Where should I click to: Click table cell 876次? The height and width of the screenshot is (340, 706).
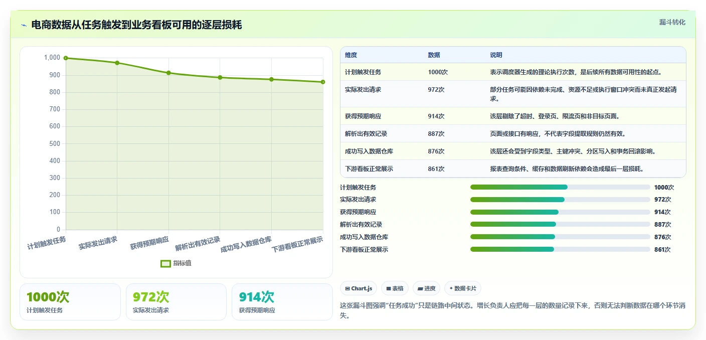point(436,151)
